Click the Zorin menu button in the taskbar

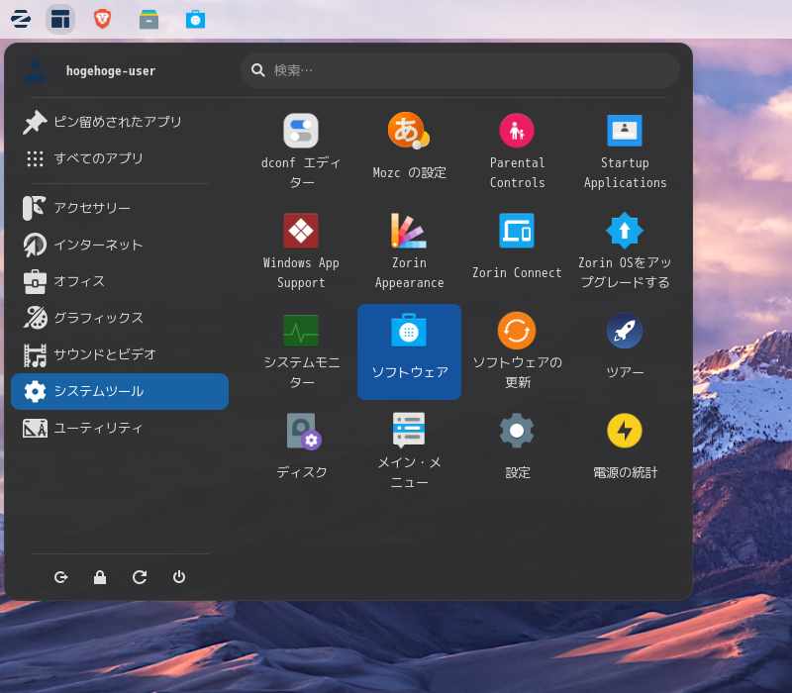coord(21,19)
